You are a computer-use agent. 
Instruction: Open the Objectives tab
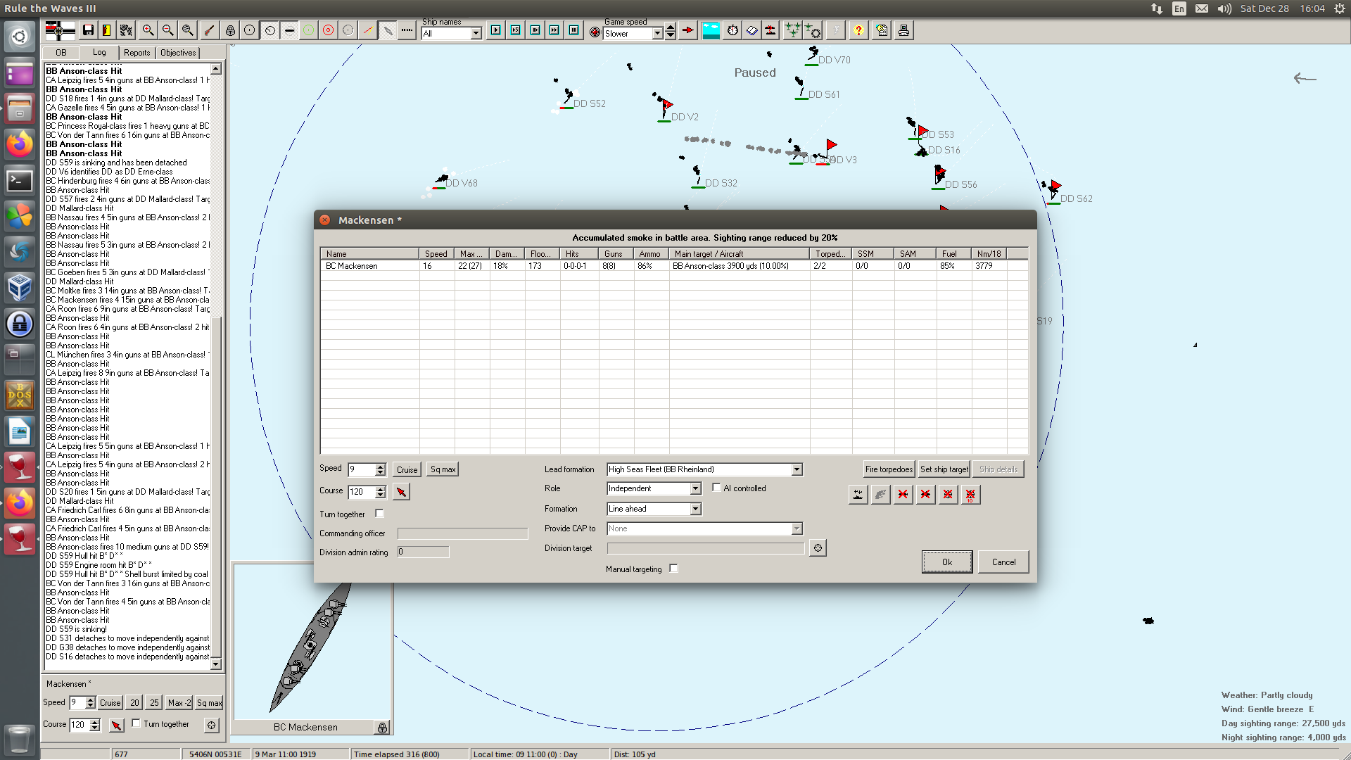pos(178,53)
